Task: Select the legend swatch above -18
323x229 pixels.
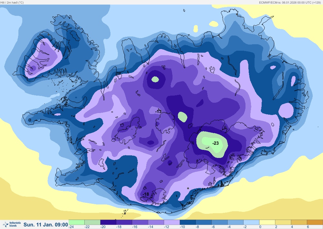Action: click(x=124, y=222)
